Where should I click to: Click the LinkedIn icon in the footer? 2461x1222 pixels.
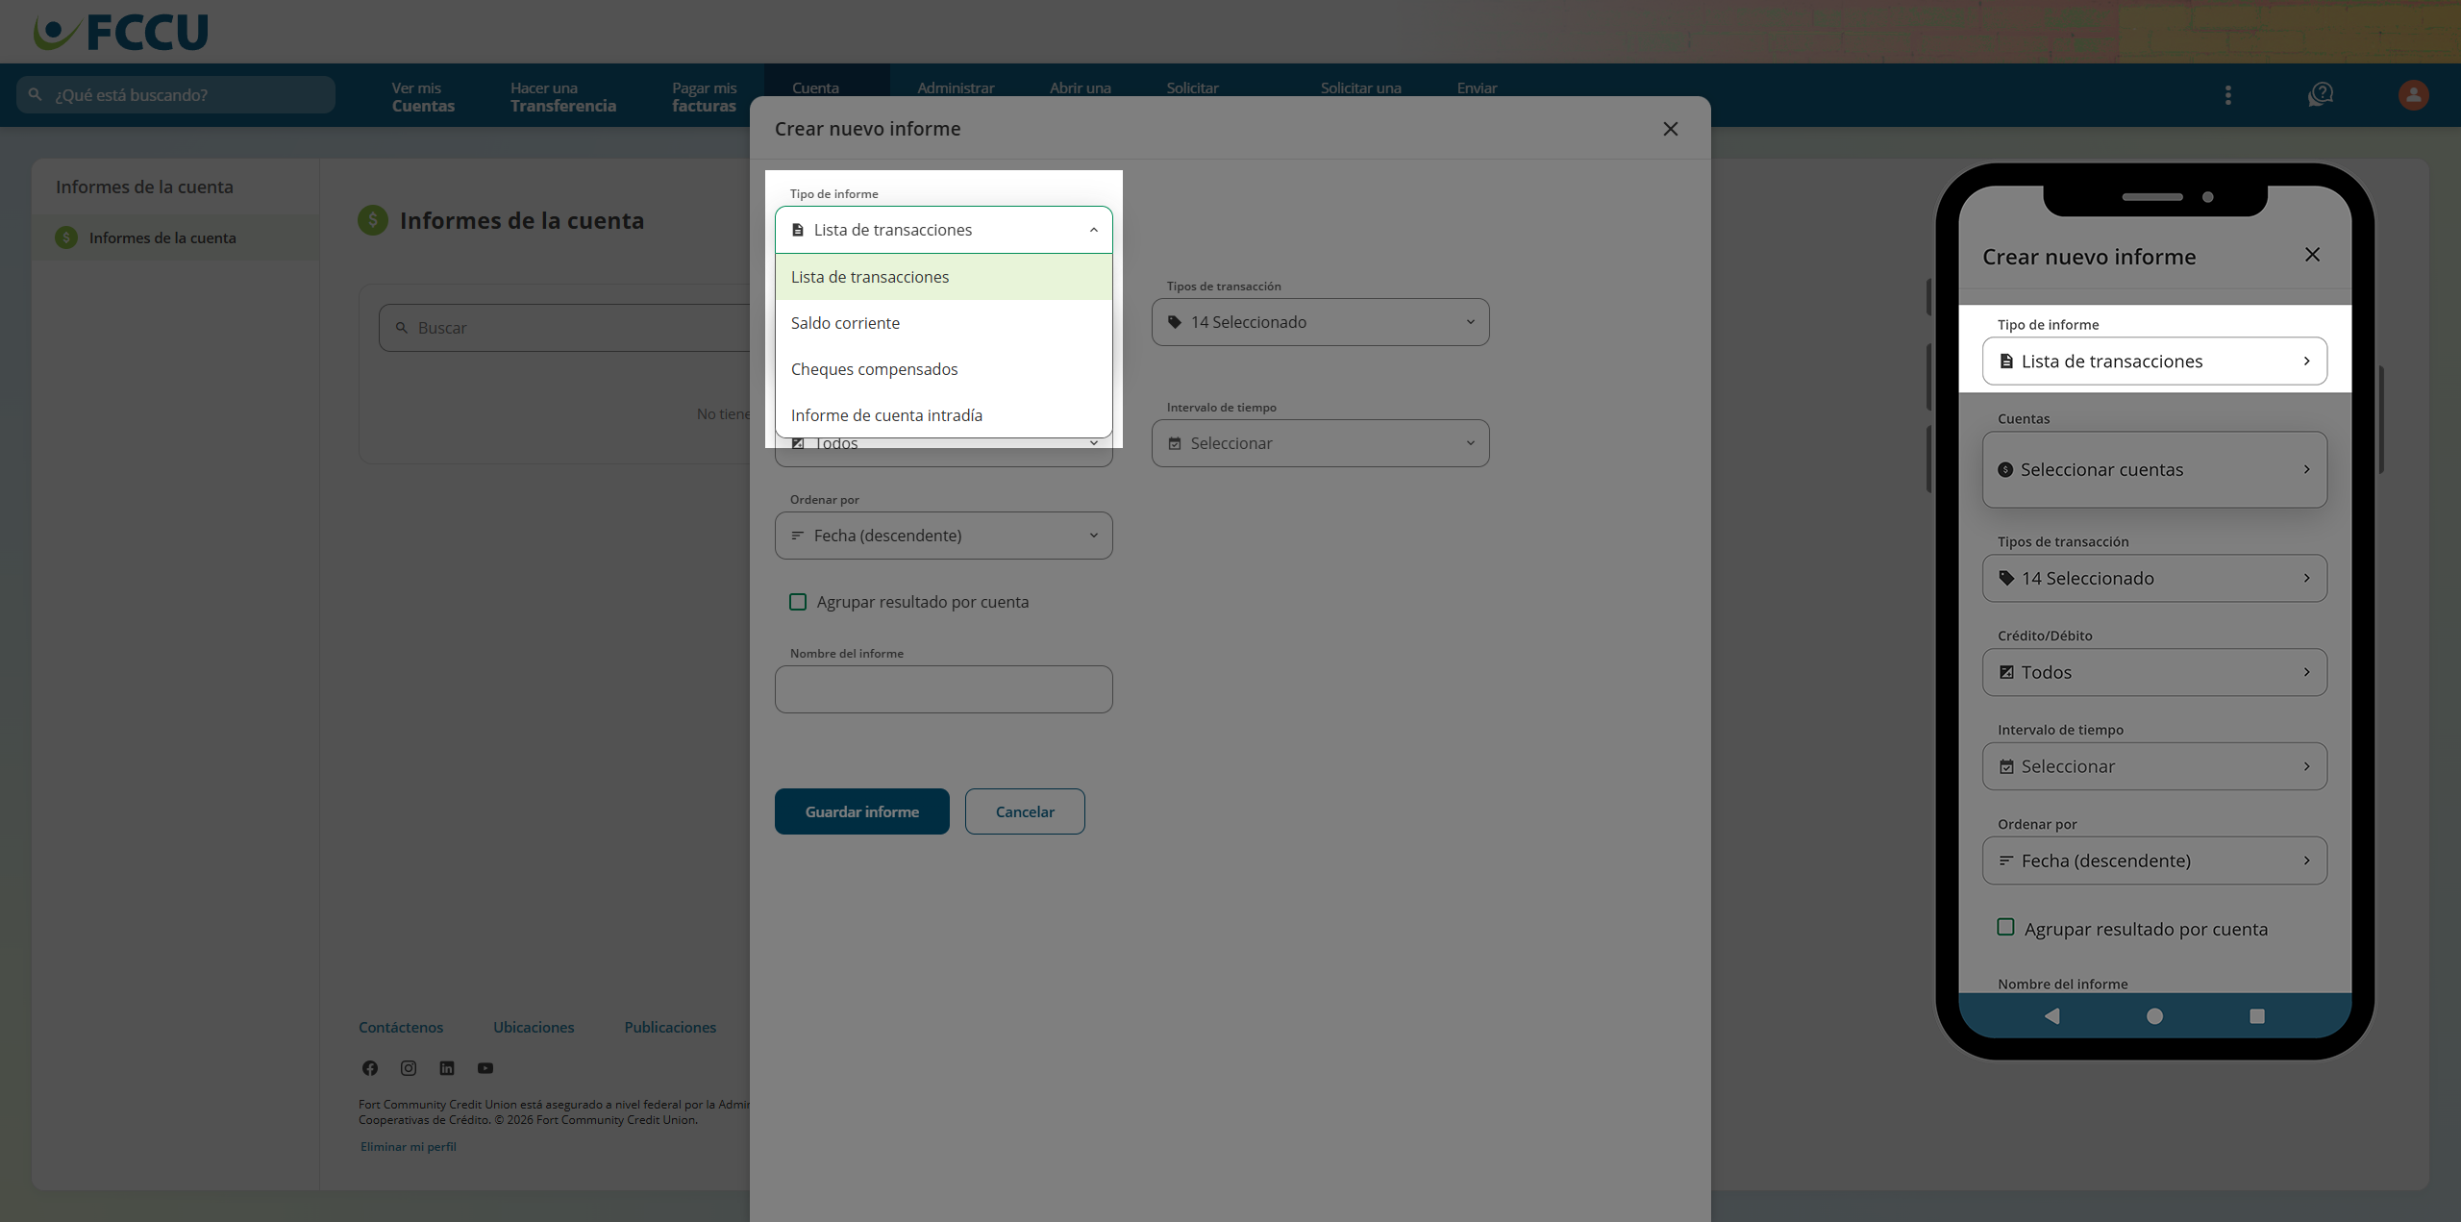(x=447, y=1068)
